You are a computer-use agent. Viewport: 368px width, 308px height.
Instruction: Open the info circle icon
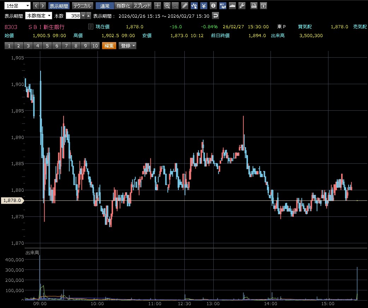click(213, 6)
